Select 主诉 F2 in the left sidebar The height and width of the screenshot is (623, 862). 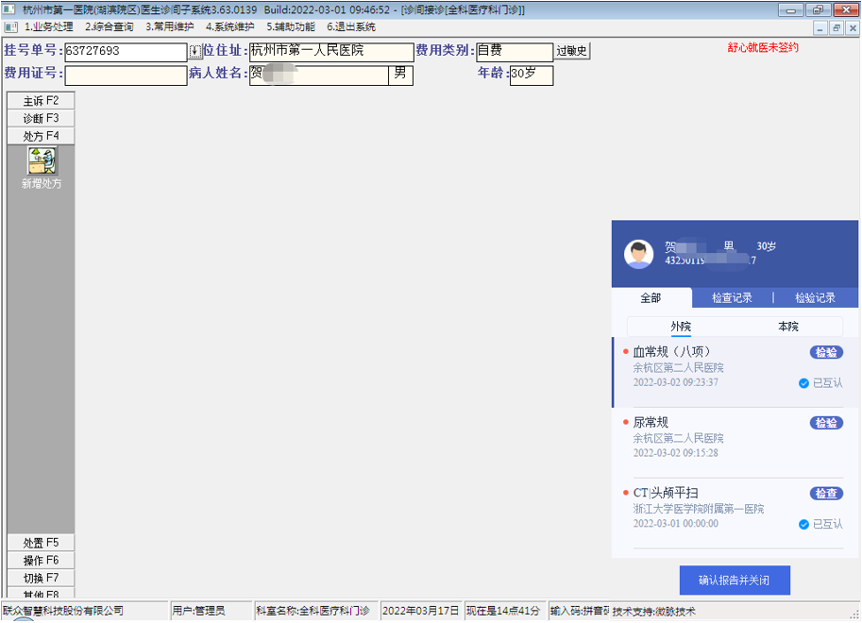(40, 100)
